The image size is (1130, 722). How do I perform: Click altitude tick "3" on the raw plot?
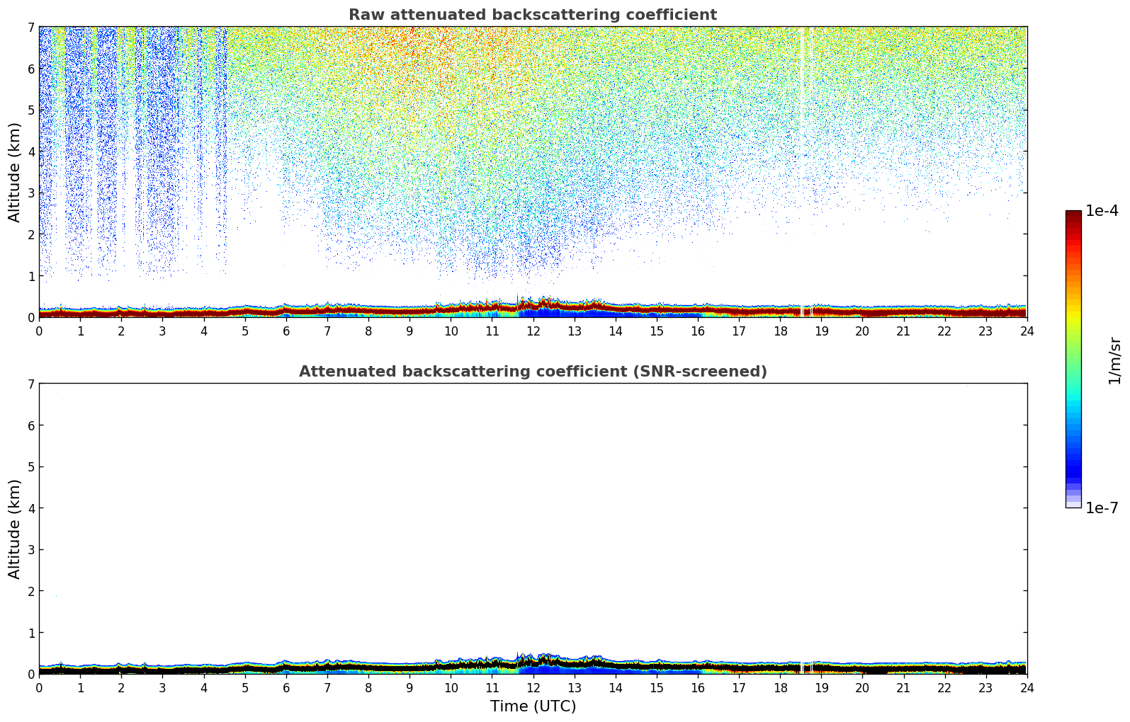[30, 193]
